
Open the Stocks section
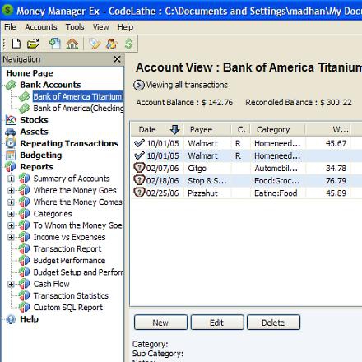point(34,120)
